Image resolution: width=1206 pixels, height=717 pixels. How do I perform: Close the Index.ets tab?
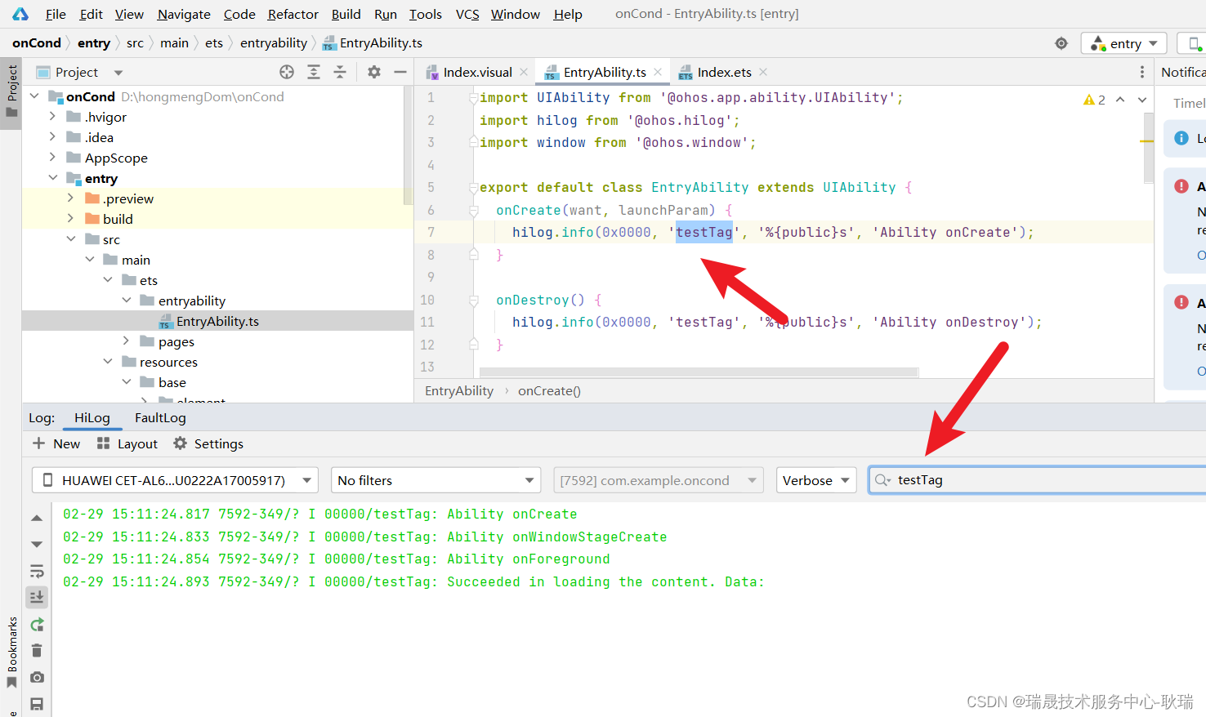[x=763, y=72]
